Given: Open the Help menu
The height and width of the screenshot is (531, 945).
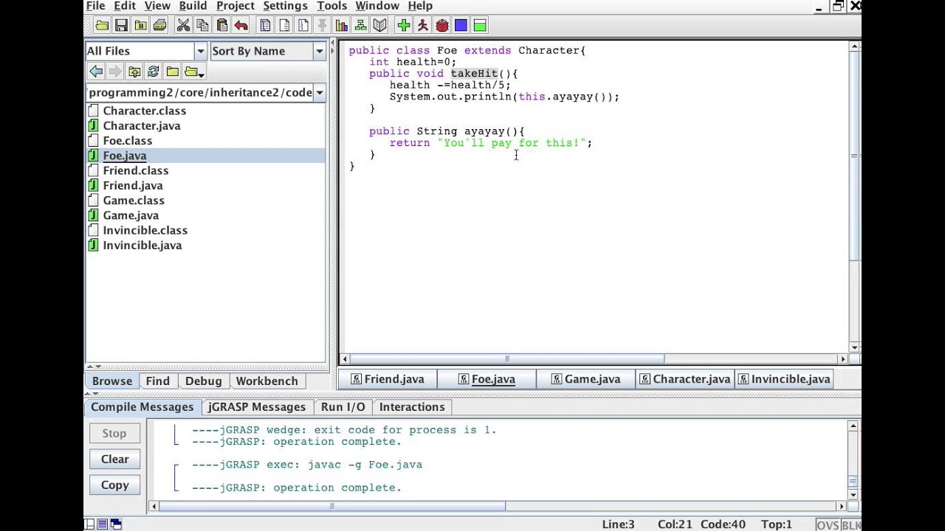Looking at the screenshot, I should (x=420, y=6).
